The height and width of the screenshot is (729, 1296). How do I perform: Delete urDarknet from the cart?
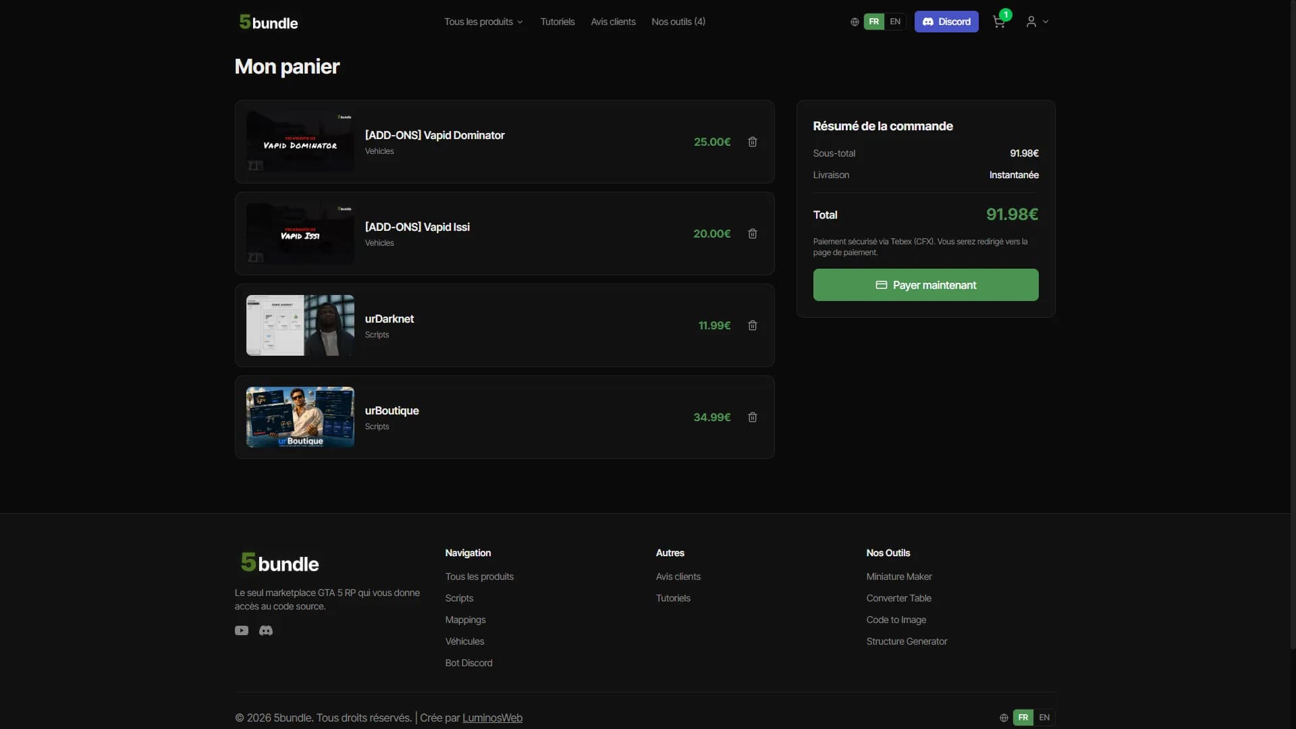753,325
